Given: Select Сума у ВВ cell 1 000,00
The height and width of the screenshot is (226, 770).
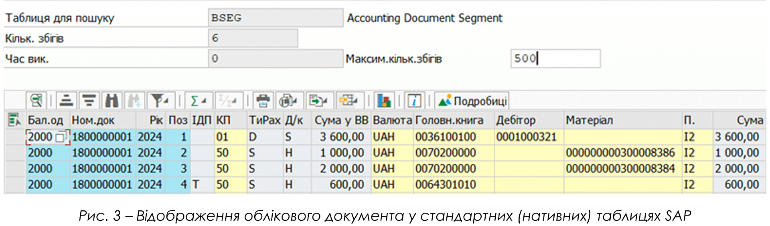Looking at the screenshot, I should pos(341,153).
